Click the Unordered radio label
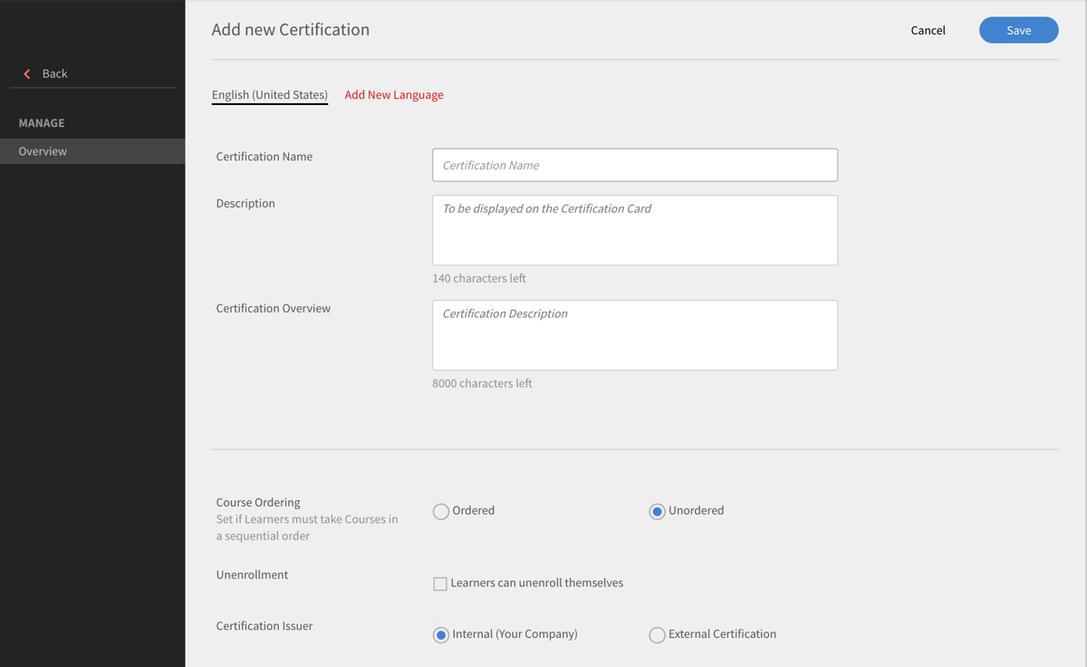1087x667 pixels. (695, 510)
